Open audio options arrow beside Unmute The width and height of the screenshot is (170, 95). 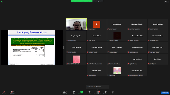[7, 92]
